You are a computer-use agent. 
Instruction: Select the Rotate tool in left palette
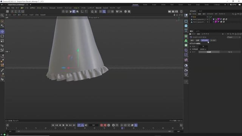click(2, 36)
